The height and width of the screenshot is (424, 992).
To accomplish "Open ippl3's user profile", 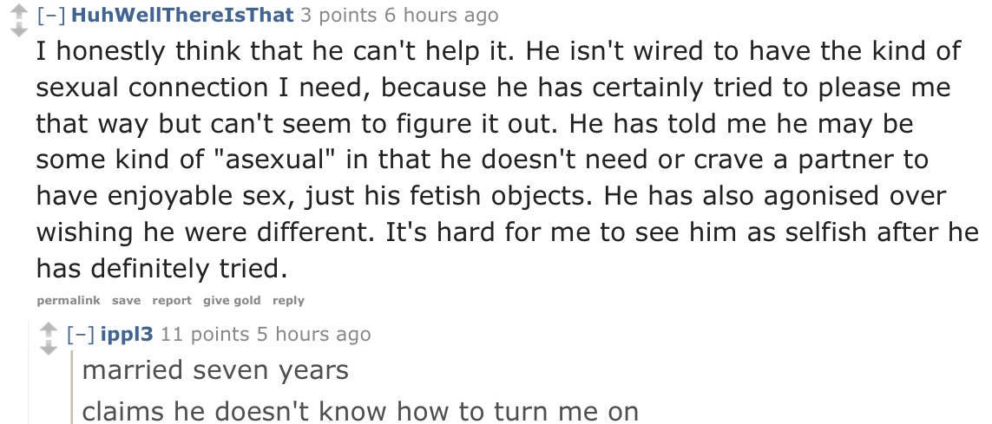I will coord(127,334).
